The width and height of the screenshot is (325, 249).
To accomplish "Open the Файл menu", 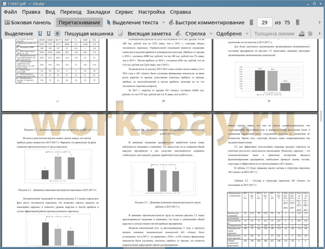I will pyautogui.click(x=10, y=12).
